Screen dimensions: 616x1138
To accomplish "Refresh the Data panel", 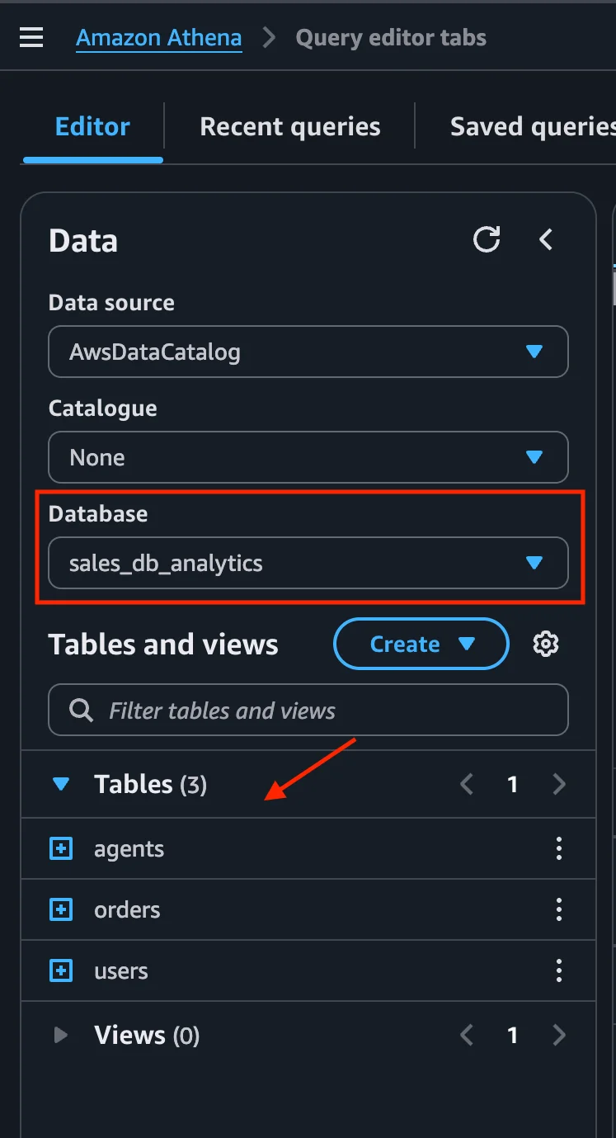I will [487, 240].
